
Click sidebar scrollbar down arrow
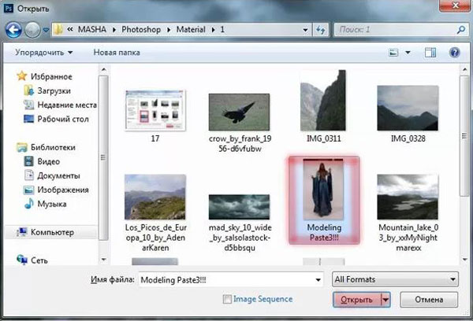pyautogui.click(x=103, y=260)
